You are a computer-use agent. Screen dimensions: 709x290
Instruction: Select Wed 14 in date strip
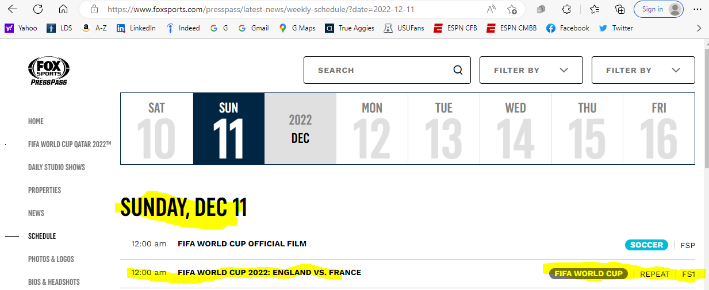516,129
